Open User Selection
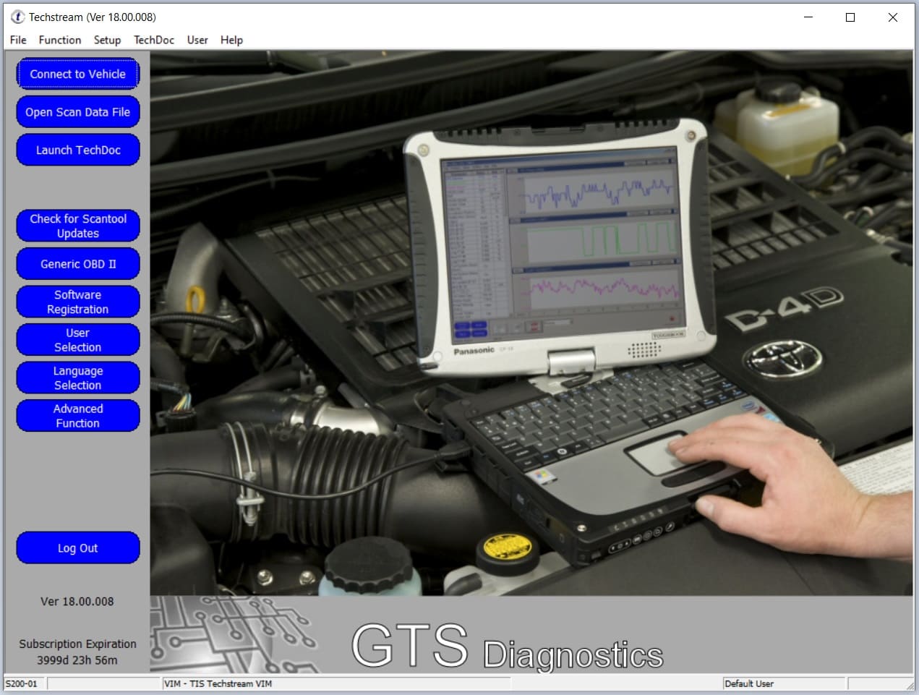Screen dimensions: 919x695 (78, 340)
